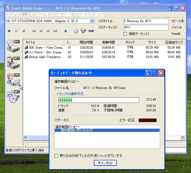191x173 pixels.
Task: Sort by 圧縮後サイズ column header
Action: [x=173, y=42]
